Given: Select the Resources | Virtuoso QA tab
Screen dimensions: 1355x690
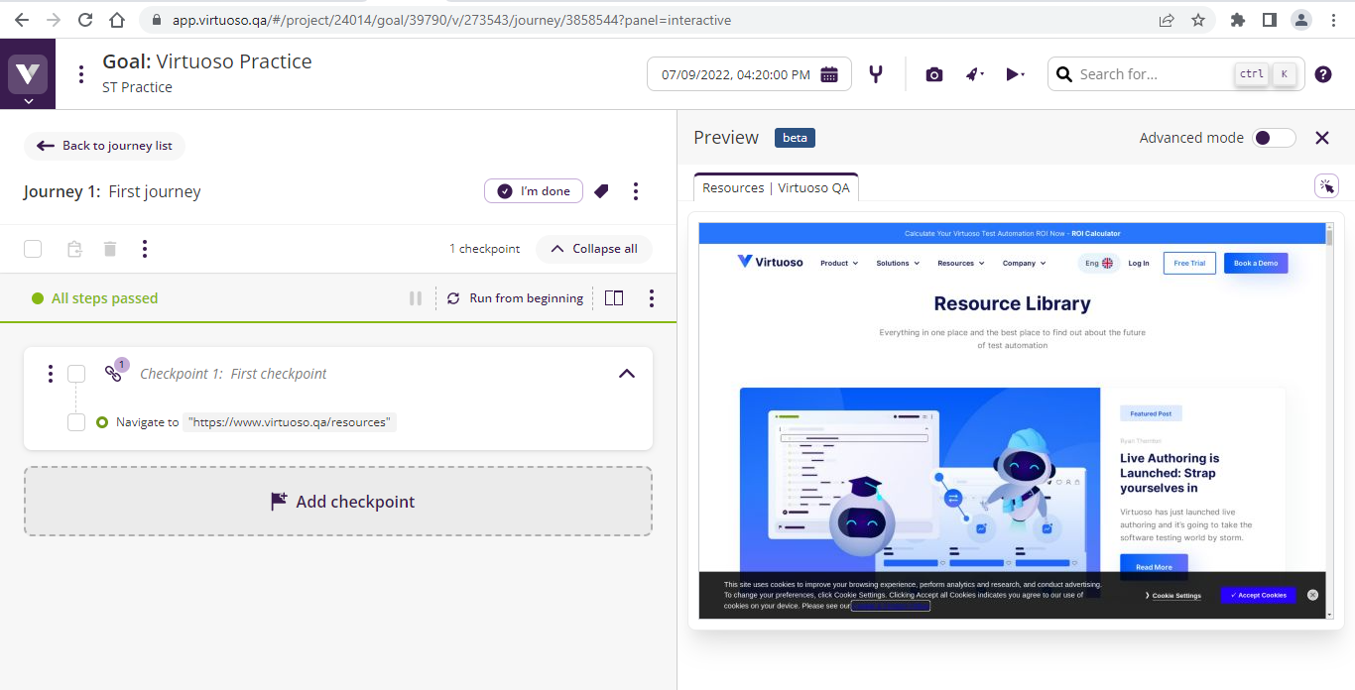Looking at the screenshot, I should coord(776,187).
